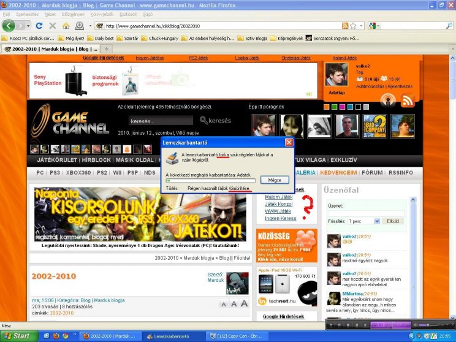Click the Firefox URL address field

[x=222, y=26]
